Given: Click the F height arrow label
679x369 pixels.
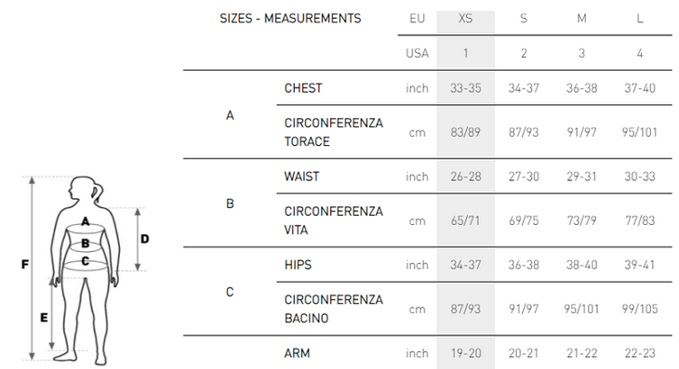Looking at the screenshot, I should point(25,264).
